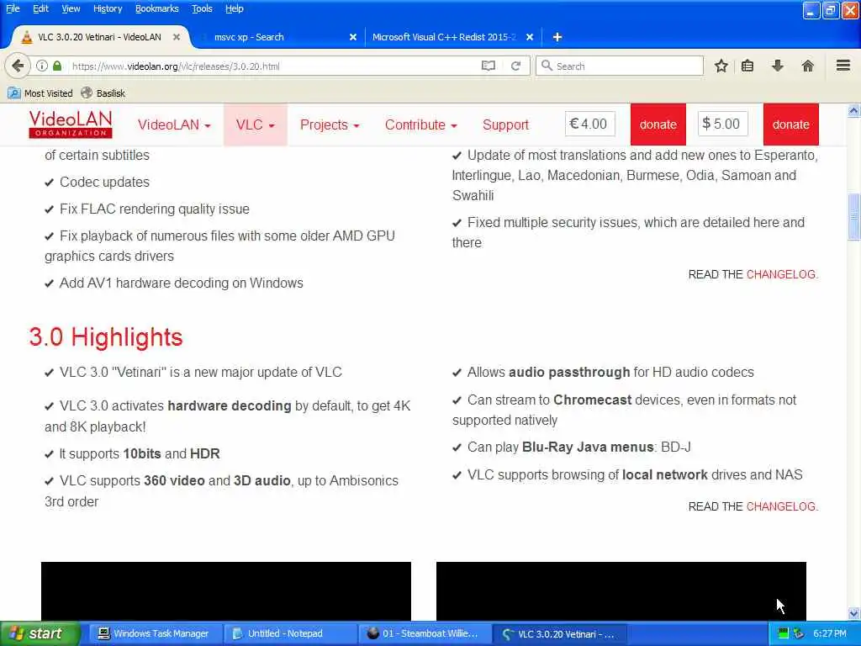This screenshot has height=646, width=861.
Task: Click the taskbar clock showing 6:27 PM
Action: 830,633
